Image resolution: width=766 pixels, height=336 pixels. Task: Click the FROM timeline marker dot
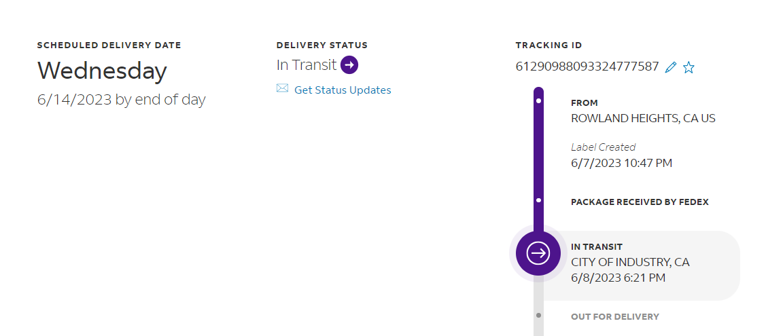(x=538, y=101)
